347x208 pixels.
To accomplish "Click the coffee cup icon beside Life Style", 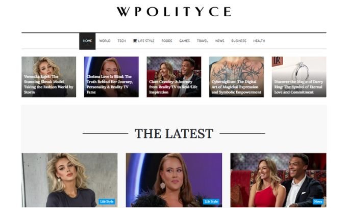I will [135, 41].
